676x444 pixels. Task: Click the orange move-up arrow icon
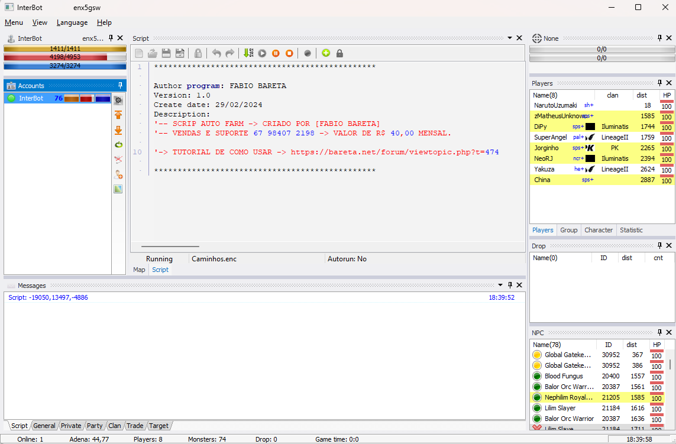[x=118, y=115]
